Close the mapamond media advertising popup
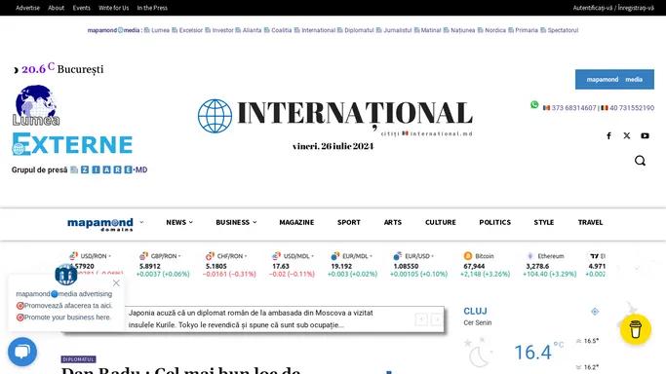The width and height of the screenshot is (666, 374). click(116, 282)
